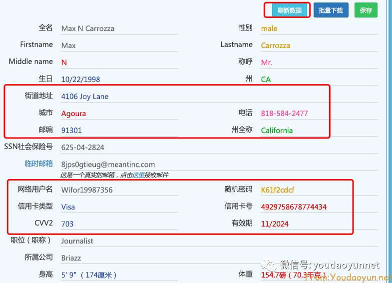Image resolution: width=392 pixels, height=283 pixels.
Task: Focus the 身高 height field
Action: (x=119, y=275)
